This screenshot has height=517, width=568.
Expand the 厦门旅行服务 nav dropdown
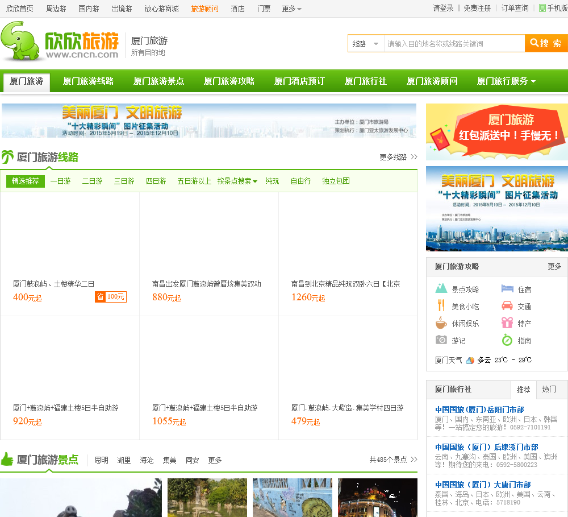506,81
